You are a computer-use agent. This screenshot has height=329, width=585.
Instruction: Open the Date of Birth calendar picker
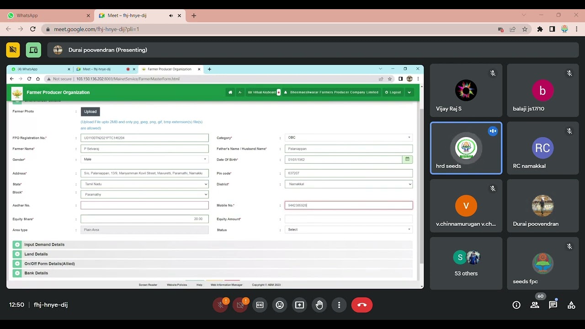pos(407,159)
